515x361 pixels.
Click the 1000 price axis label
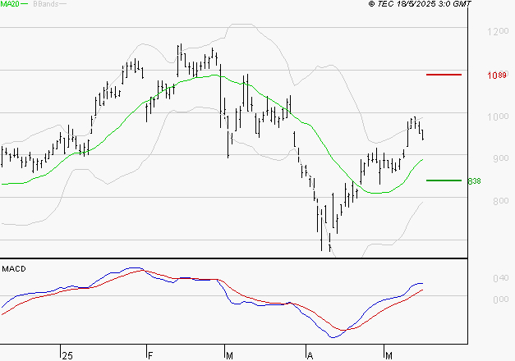[x=498, y=117]
